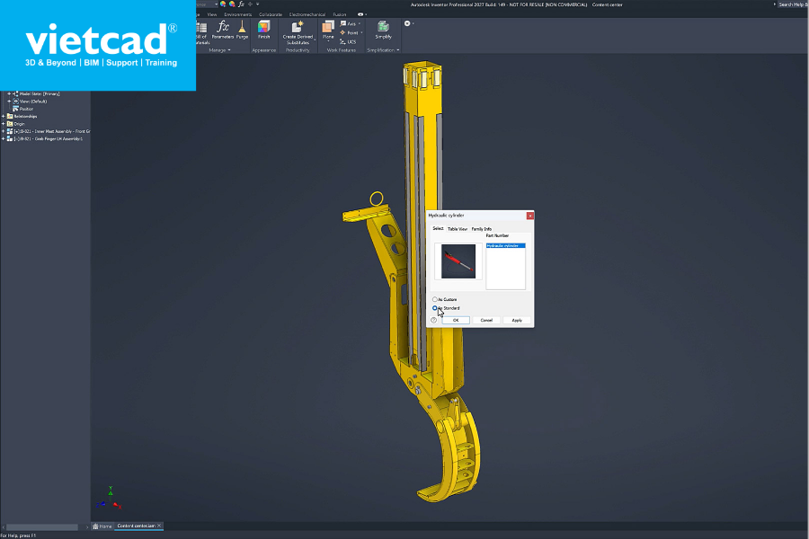Switch to the Home document tab
This screenshot has width=809, height=539.
pos(102,526)
